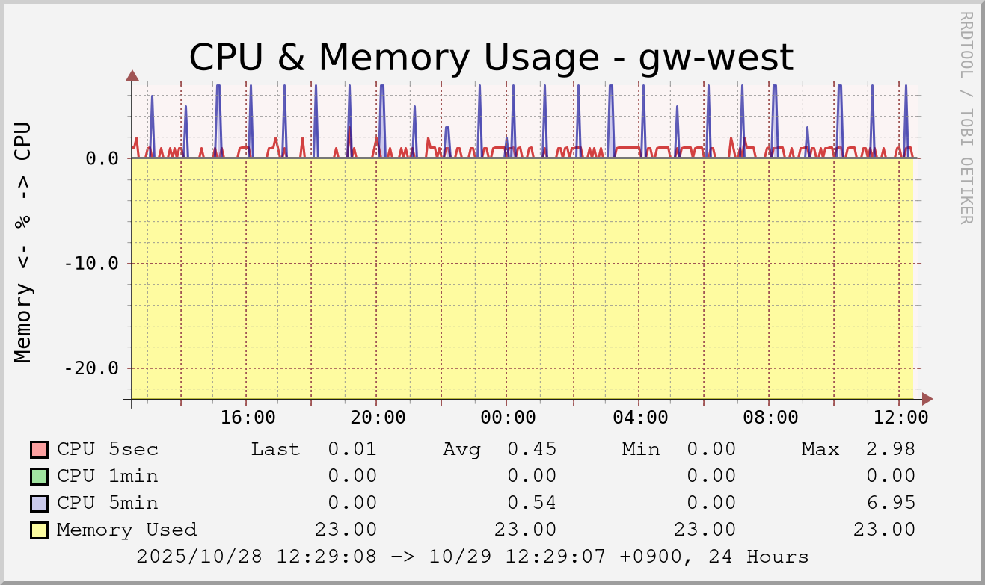Click the 'CPU 1min' legend label

coord(108,476)
